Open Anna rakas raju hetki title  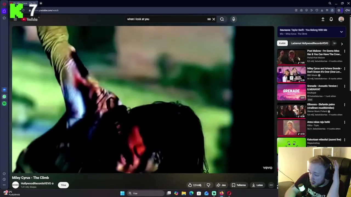[x=318, y=122]
